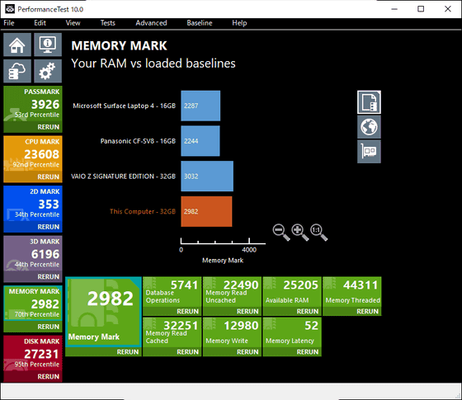Click the save results document icon
Viewport: 462px width, 400px height.
point(369,102)
